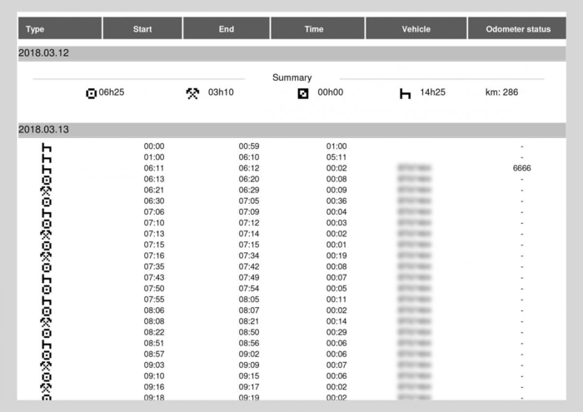
Task: Select the driving icon for the 06:13 row
Action: coord(47,179)
